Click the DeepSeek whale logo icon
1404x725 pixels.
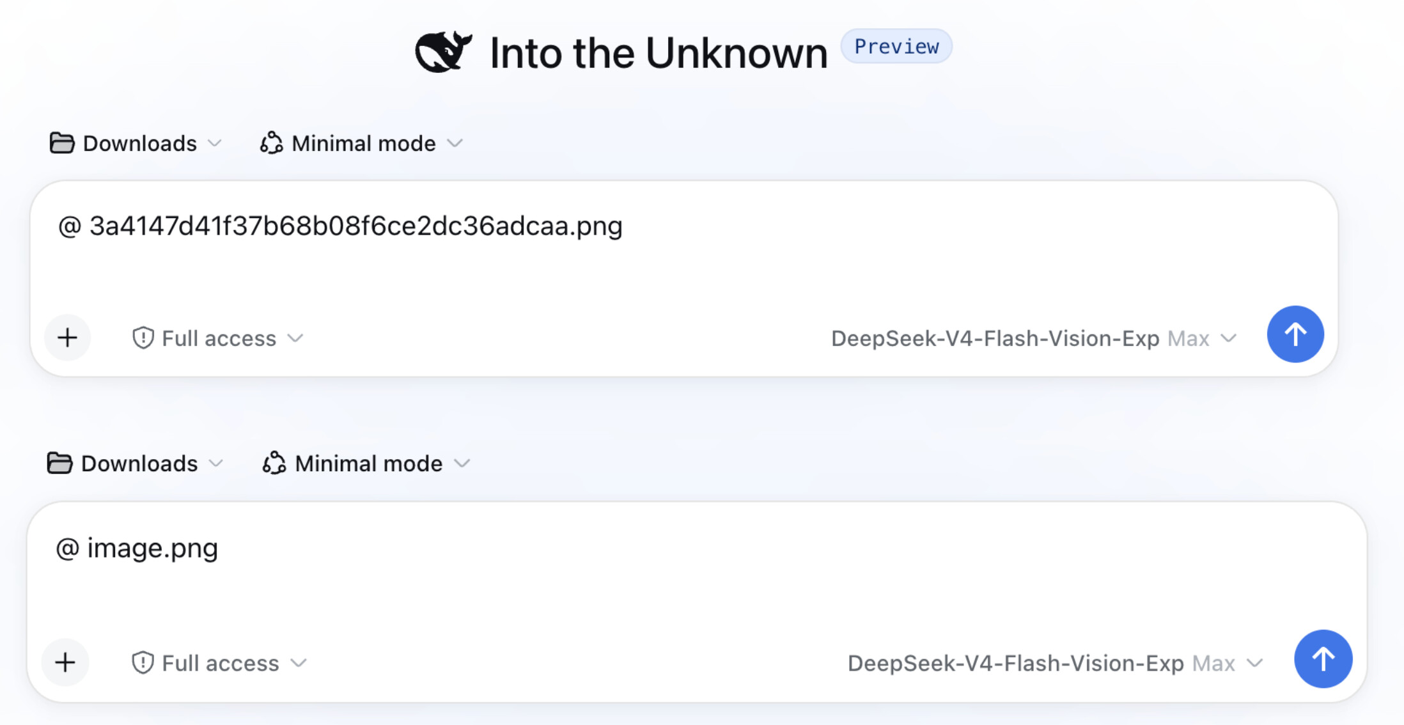click(443, 52)
